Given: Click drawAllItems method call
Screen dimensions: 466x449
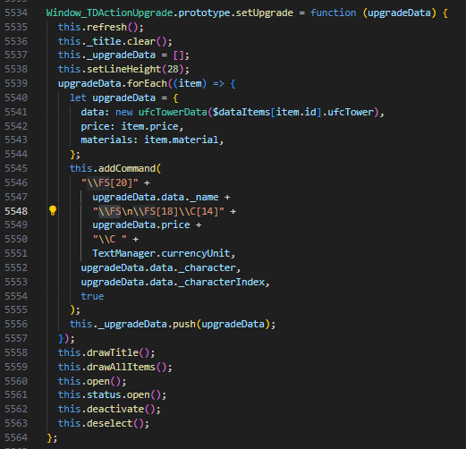Looking at the screenshot, I should (122, 367).
